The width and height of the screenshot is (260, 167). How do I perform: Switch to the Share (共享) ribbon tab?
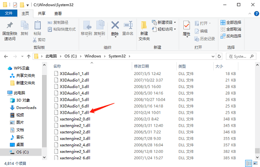tap(42, 13)
